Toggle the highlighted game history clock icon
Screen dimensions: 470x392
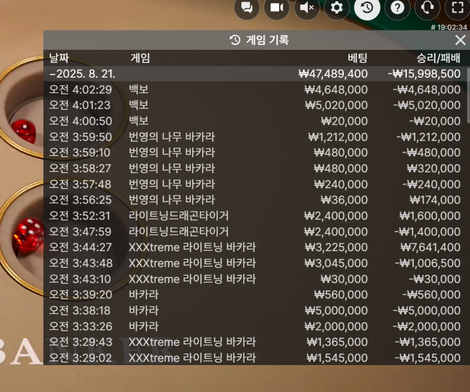(x=367, y=7)
